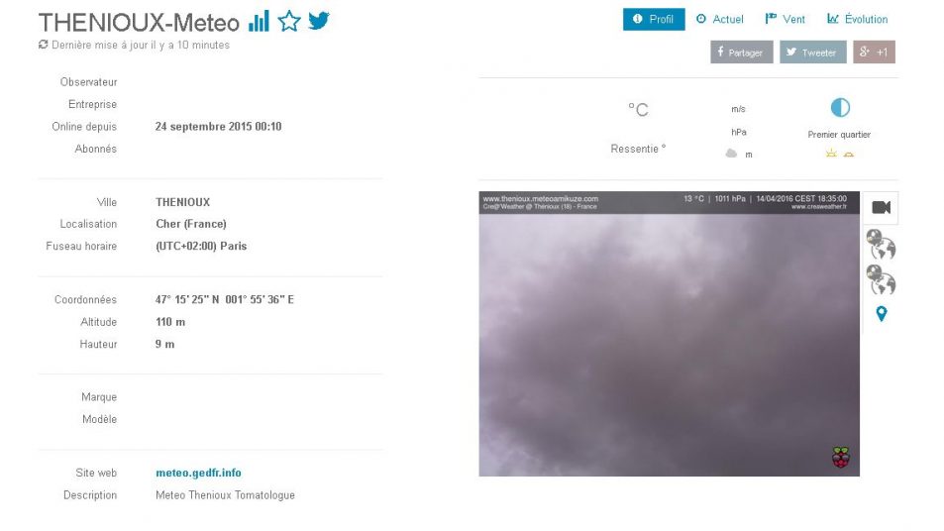Viewport: 944px width, 531px height.
Task: Click the Hauteur value 9 m
Action: (164, 345)
